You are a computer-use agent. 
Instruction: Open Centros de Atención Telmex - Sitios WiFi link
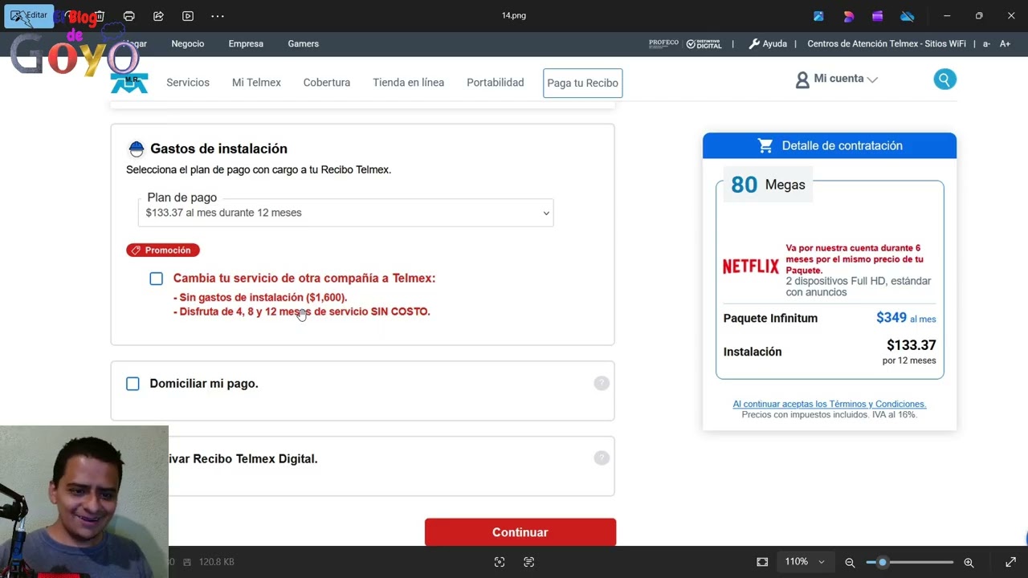887,44
